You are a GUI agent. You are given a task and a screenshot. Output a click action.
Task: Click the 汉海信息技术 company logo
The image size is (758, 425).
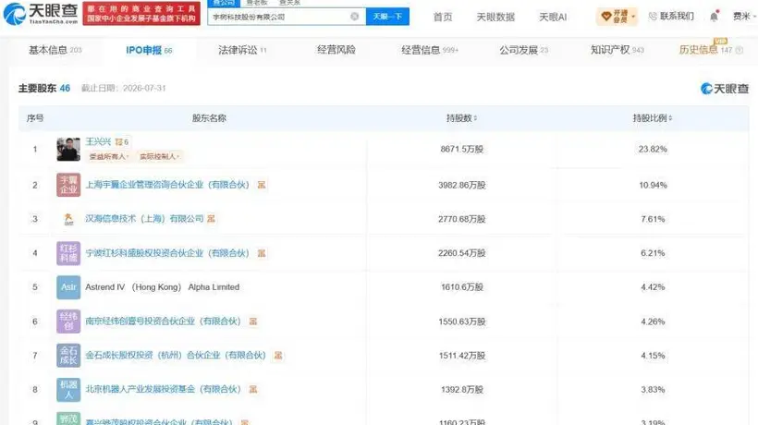[68, 219]
